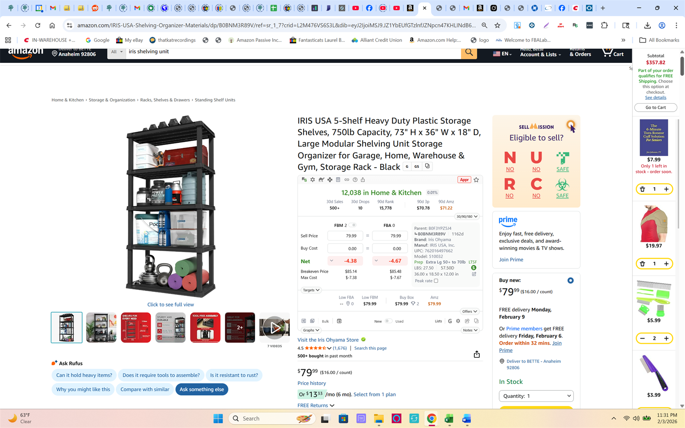Image resolution: width=685 pixels, height=428 pixels.
Task: Open the calculator icon in the RevSeller toolbar
Action: point(338,180)
